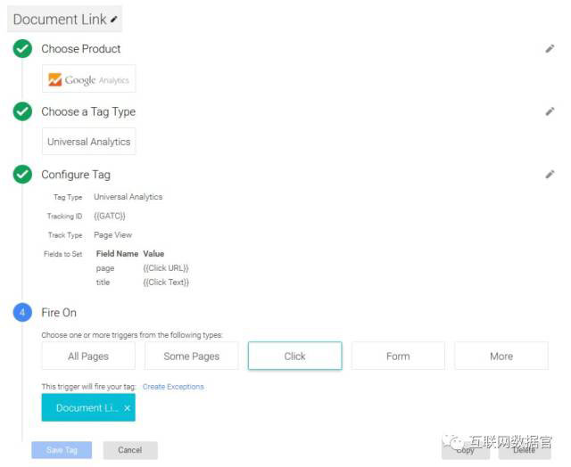Image resolution: width=571 pixels, height=467 pixels.
Task: Open the More trigger types option
Action: pos(501,356)
